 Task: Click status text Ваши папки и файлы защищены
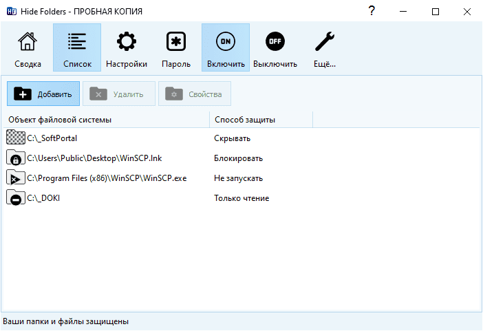pos(65,321)
